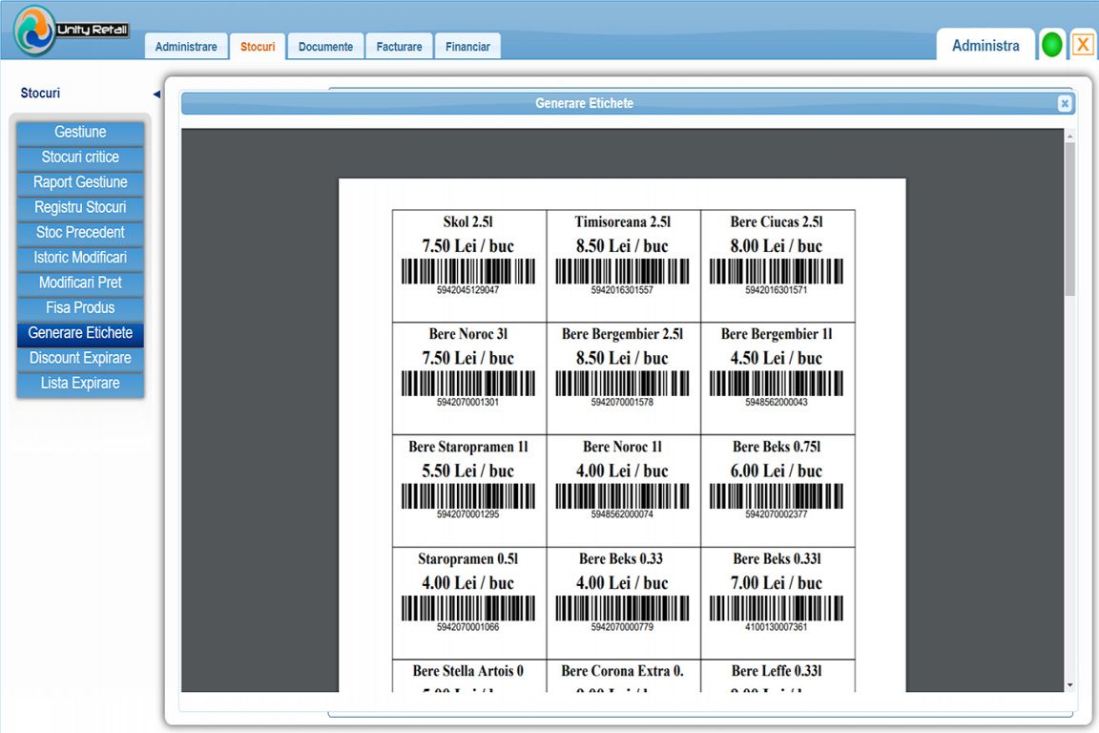Close the Generare Etichete dialog
Screen dimensions: 1099x733
pyautogui.click(x=1064, y=104)
